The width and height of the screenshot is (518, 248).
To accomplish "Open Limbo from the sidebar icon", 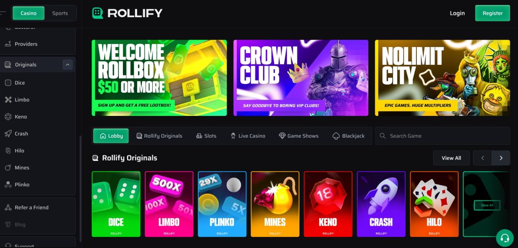I will (8, 100).
